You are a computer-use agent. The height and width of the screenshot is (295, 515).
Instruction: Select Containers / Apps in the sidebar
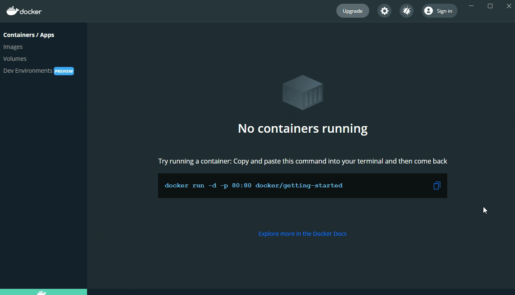coord(29,35)
